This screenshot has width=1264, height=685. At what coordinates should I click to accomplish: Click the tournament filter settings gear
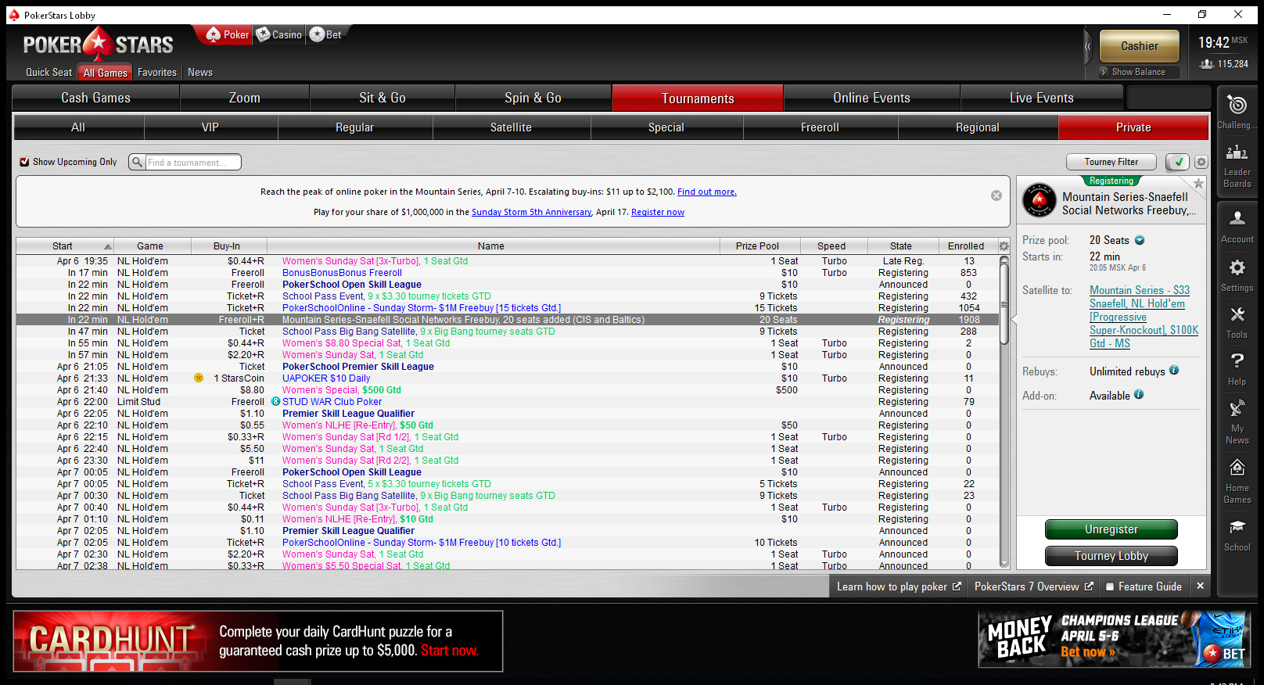[1201, 162]
